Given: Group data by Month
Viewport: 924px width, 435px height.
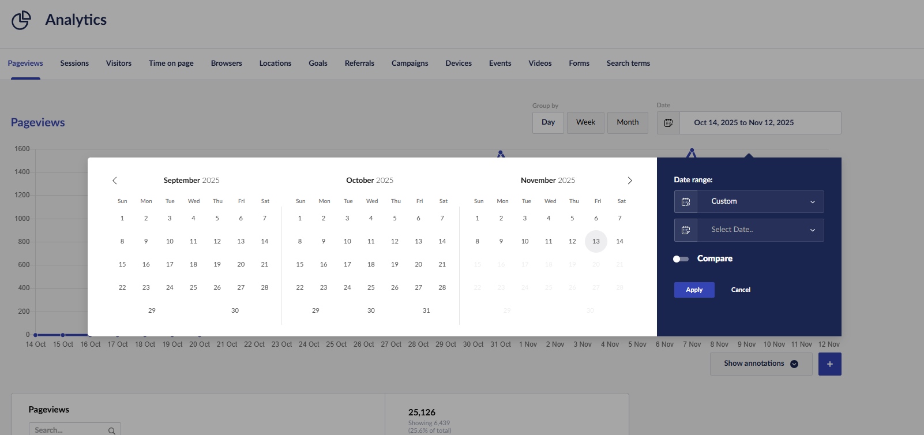Looking at the screenshot, I should pyautogui.click(x=628, y=122).
